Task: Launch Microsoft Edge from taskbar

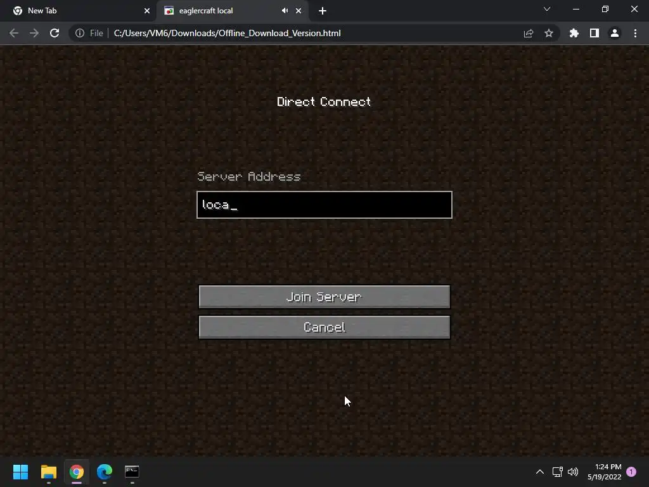Action: [x=105, y=472]
